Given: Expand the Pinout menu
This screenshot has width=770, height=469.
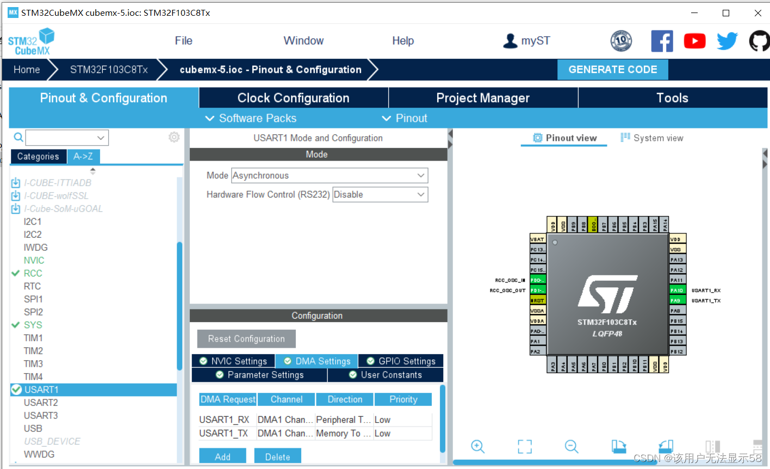Looking at the screenshot, I should point(405,118).
